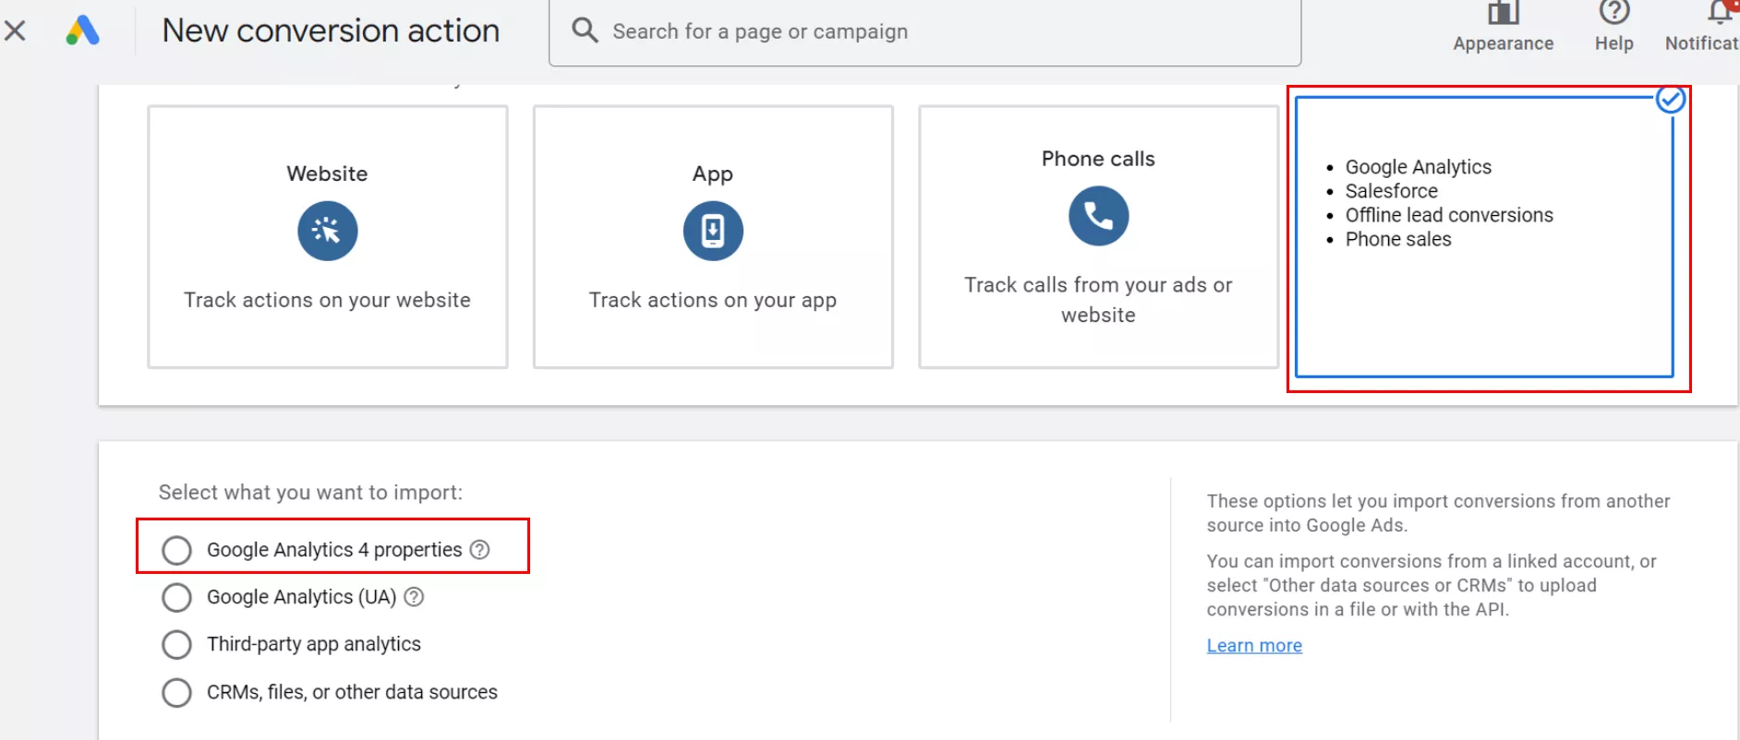
Task: Click the search magnifier icon
Action: pos(585,30)
